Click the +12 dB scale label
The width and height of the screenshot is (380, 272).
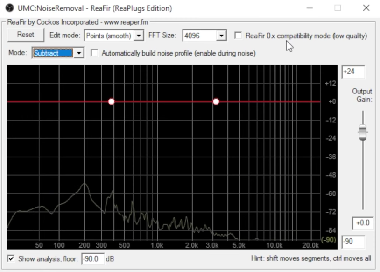click(x=331, y=84)
